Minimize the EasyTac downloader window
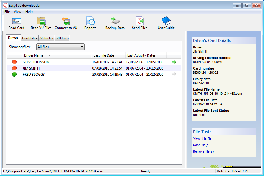Viewport: 264px width, 176px height. (x=237, y=6)
